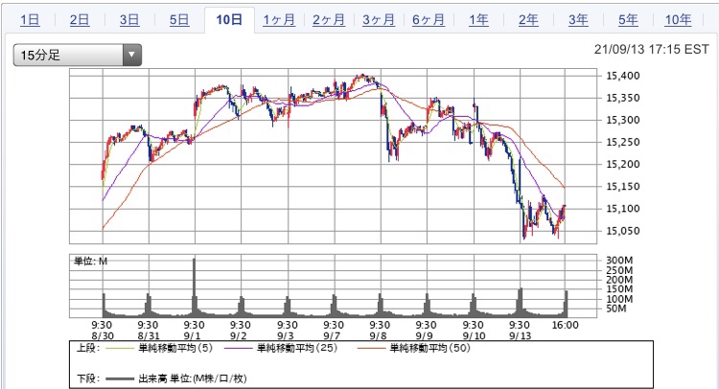Click the dropdown arrow beside 15分足

coord(132,55)
